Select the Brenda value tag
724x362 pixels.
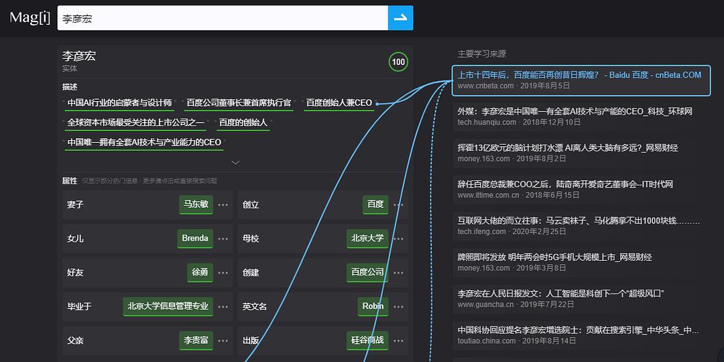[195, 239]
